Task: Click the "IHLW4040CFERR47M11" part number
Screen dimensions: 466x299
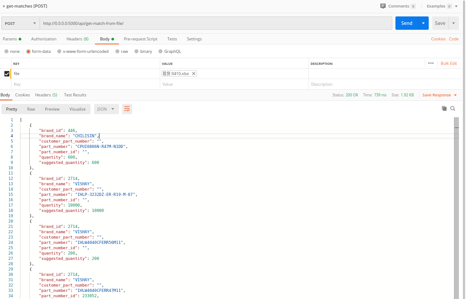Action: coord(99,291)
